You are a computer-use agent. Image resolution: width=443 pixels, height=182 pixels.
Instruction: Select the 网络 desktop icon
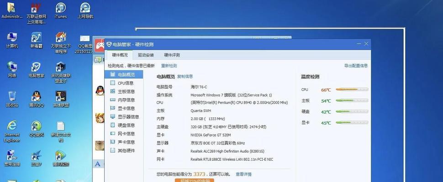12,70
